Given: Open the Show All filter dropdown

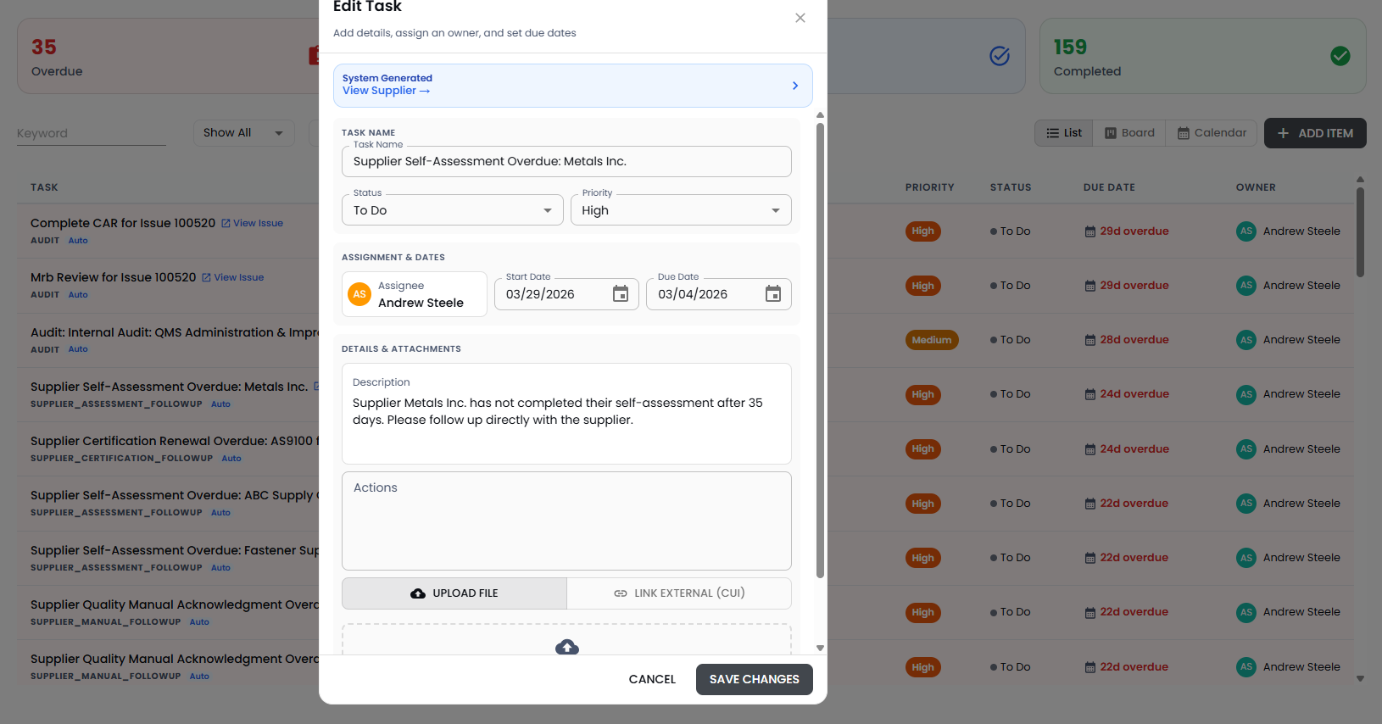Looking at the screenshot, I should pos(243,133).
